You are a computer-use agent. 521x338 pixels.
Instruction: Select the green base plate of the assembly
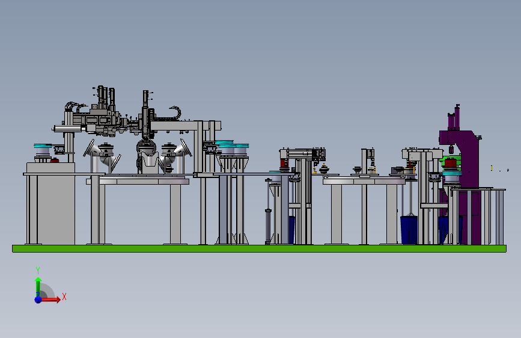(259, 248)
